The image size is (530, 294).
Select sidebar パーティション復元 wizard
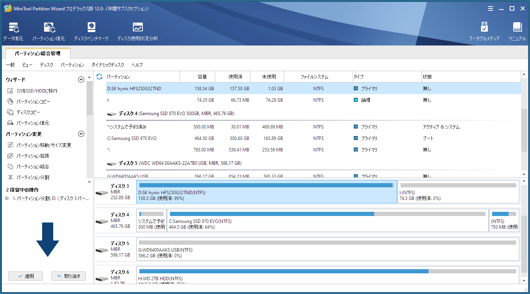pyautogui.click(x=28, y=123)
